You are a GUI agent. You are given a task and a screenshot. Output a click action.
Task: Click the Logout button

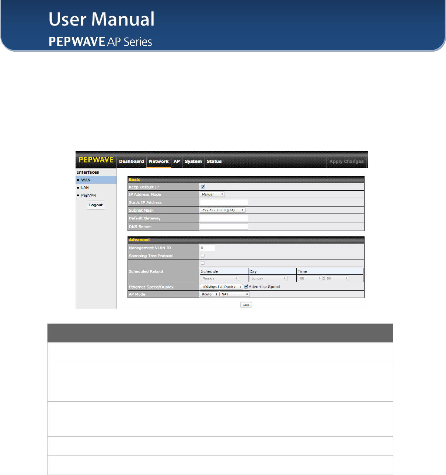[x=96, y=205]
